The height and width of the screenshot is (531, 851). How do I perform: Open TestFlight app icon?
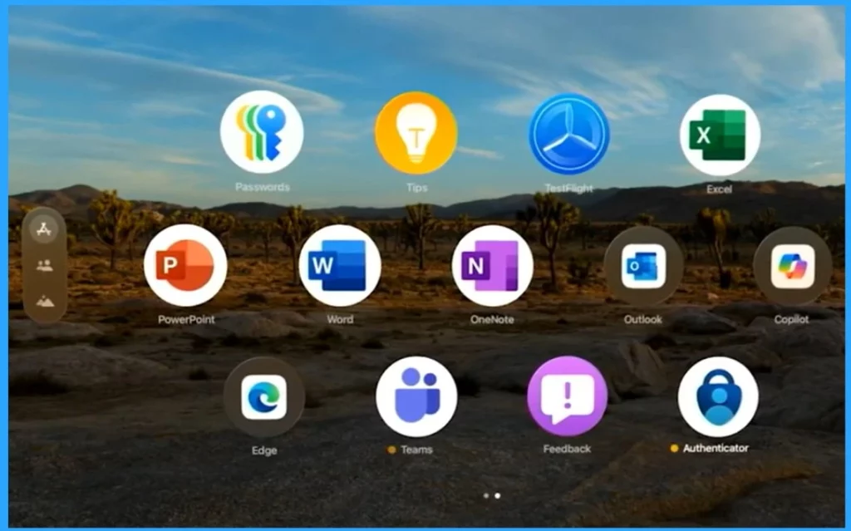[x=568, y=134]
